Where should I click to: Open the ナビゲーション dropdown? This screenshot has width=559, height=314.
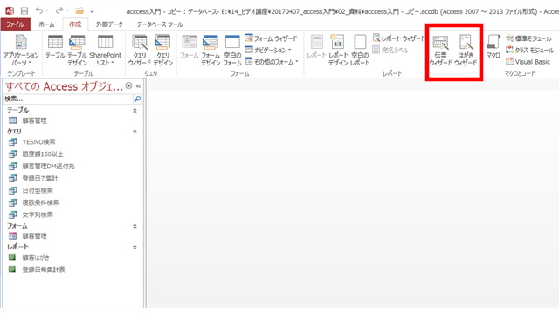pyautogui.click(x=268, y=50)
